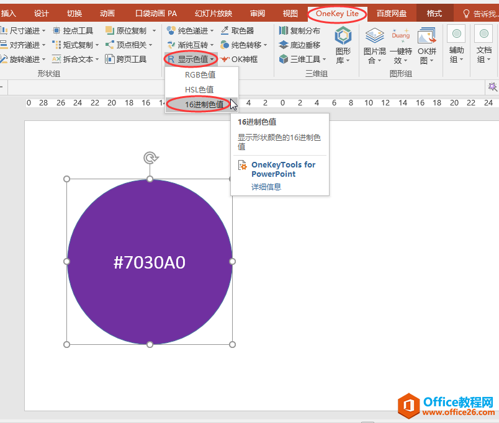499x423 pixels.
Task: Click the 详细信息 link in tooltip
Action: click(266, 187)
